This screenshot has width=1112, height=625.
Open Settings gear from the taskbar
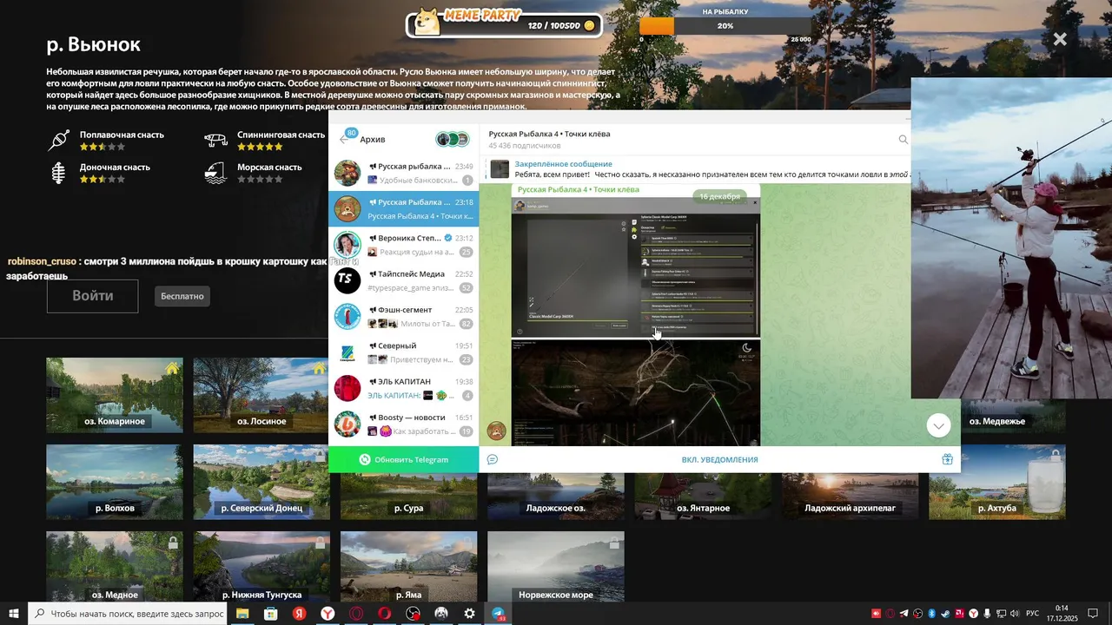coord(470,614)
